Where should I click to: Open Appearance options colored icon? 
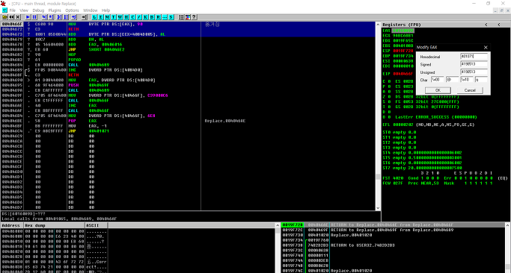188,17
